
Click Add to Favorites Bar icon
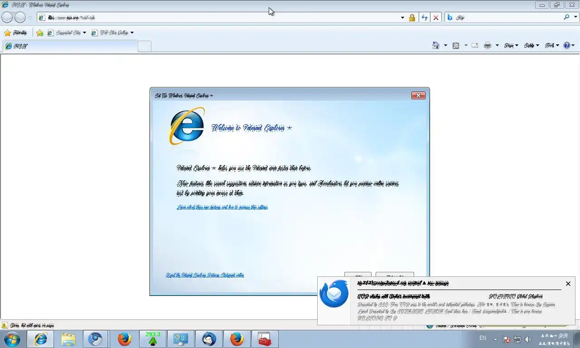40,33
